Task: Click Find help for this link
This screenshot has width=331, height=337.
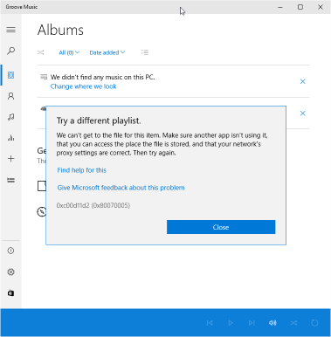Action: point(82,170)
